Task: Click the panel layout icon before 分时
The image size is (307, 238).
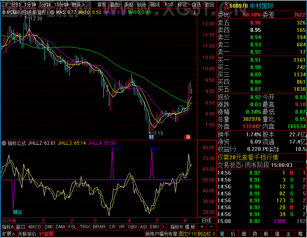Action: tap(5, 4)
